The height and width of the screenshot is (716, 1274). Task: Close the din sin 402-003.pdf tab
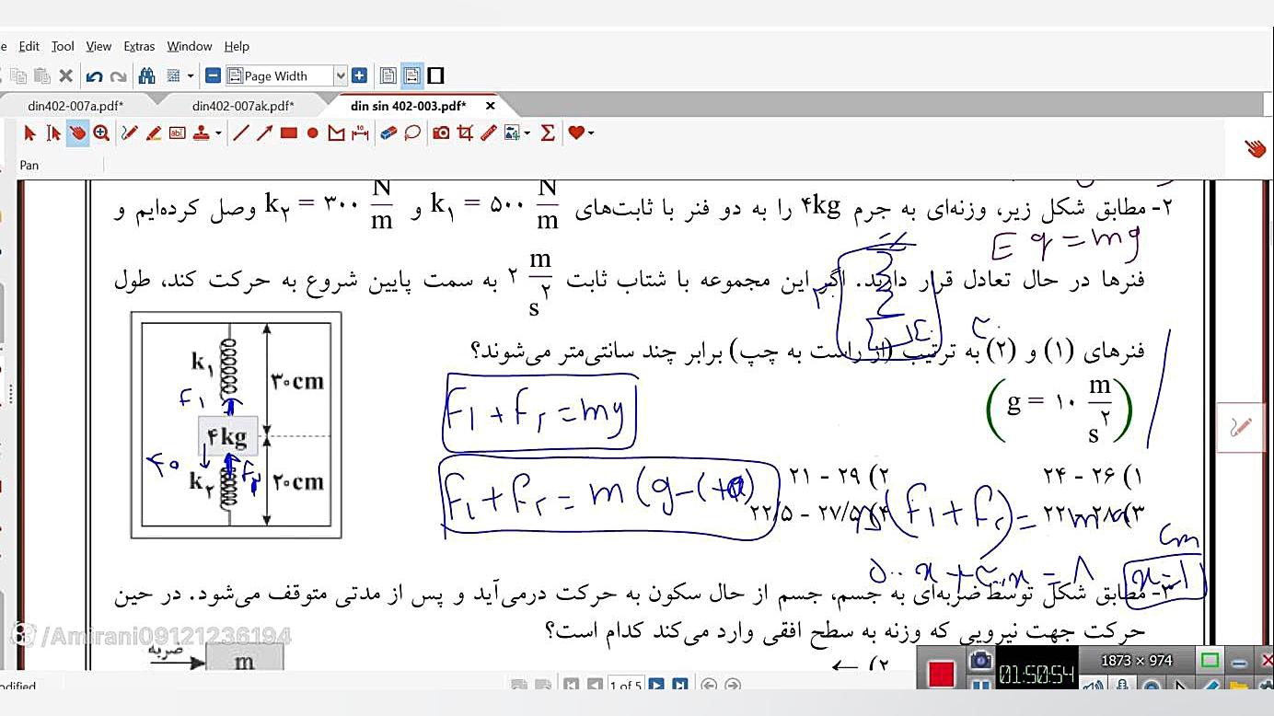point(491,106)
